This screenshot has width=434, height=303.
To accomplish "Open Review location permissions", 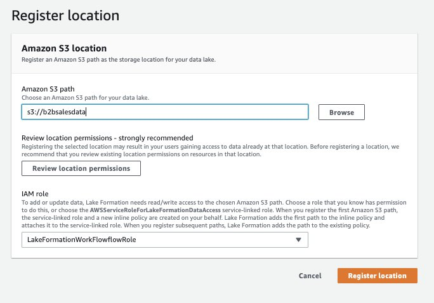I will [81, 168].
